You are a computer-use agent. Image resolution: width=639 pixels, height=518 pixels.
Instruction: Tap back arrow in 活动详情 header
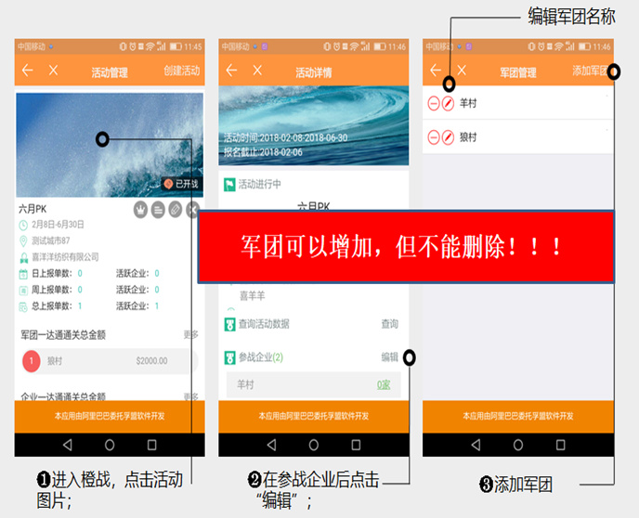coord(231,71)
